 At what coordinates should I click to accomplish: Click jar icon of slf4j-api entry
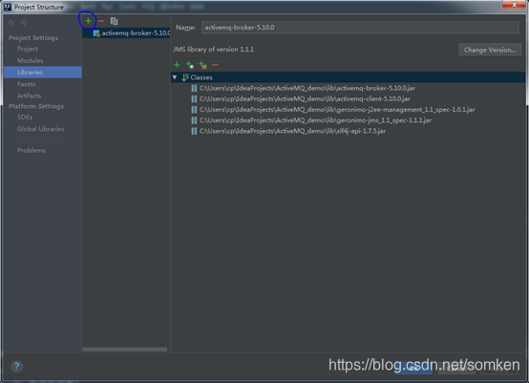click(194, 131)
